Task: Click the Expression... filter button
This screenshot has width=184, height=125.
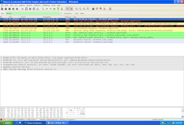Action: point(68,13)
